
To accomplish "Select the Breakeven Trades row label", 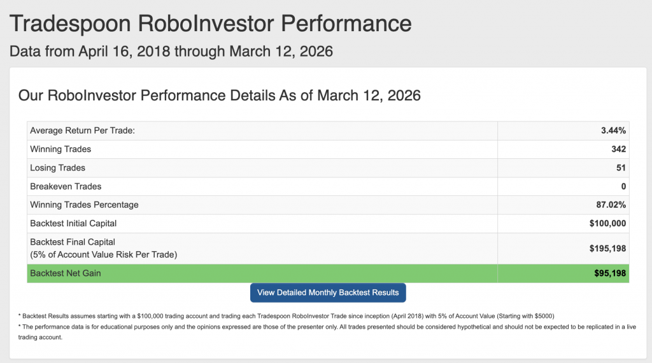I will pos(66,186).
